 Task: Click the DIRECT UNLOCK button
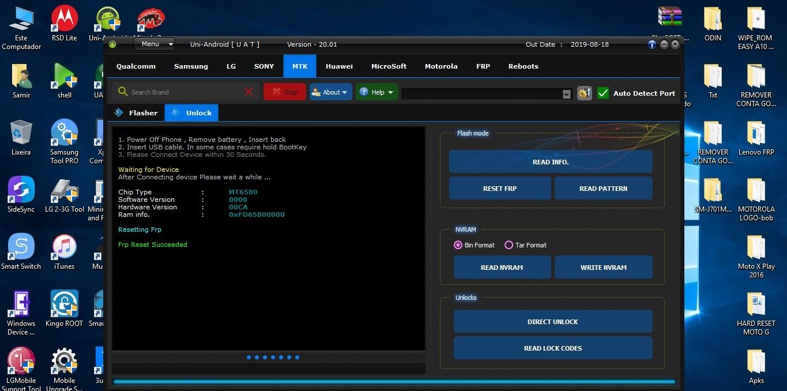553,322
